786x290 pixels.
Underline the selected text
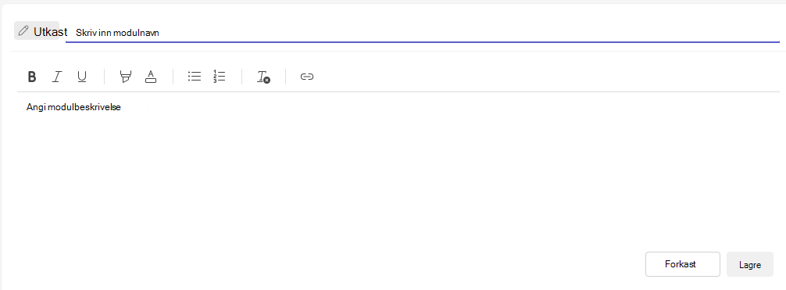82,77
